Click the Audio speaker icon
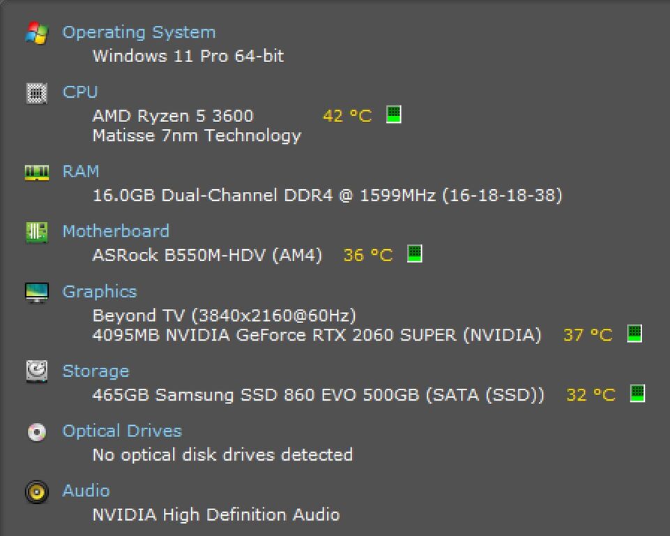 point(37,492)
